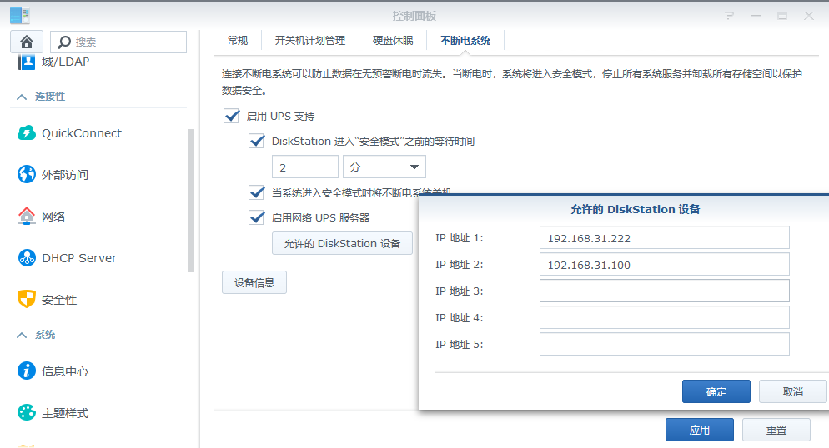Open the 分 time unit dropdown
The image size is (829, 448).
click(x=384, y=167)
